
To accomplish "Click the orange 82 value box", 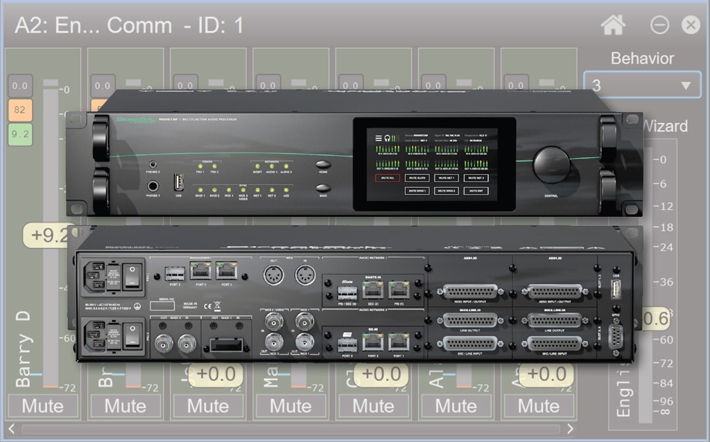I will (x=20, y=109).
